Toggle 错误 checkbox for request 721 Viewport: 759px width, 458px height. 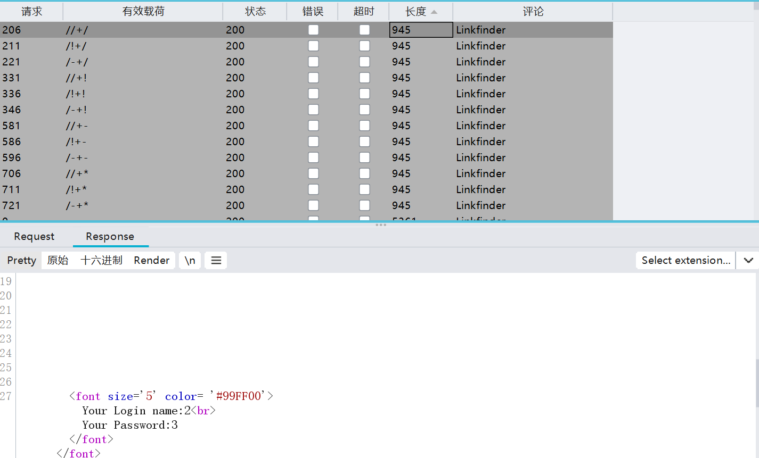click(x=313, y=205)
